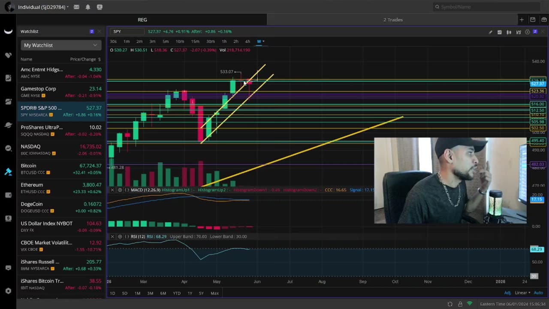Select Gamestop Corp watchlist row
The height and width of the screenshot is (309, 549).
click(x=61, y=92)
